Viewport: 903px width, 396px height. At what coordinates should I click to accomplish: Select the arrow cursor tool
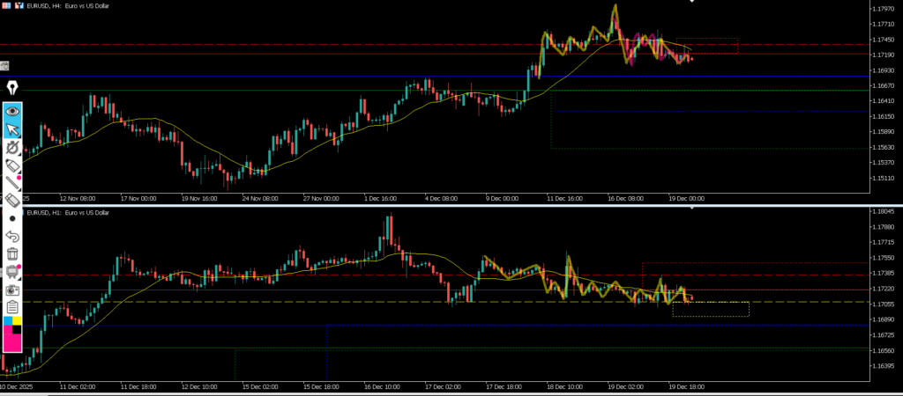click(12, 130)
